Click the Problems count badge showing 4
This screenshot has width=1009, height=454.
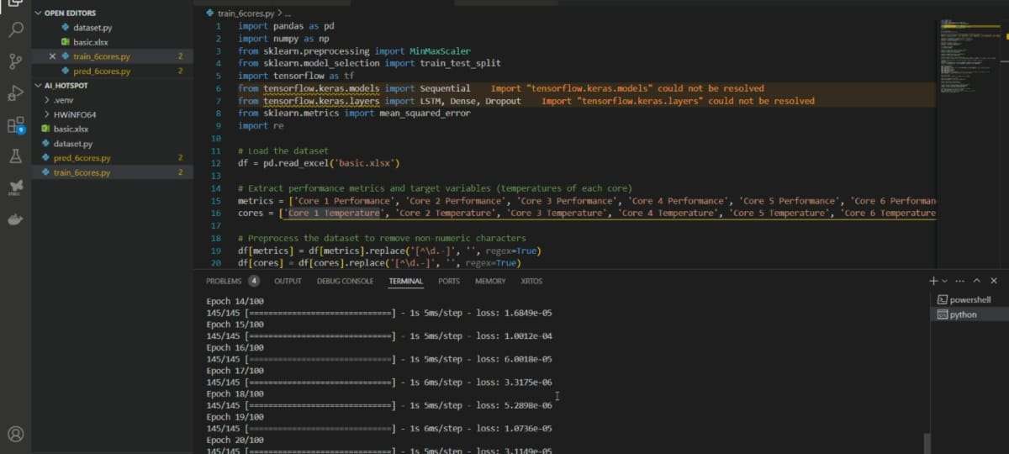pos(254,281)
